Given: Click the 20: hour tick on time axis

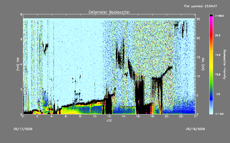Looking at the screenshot, I should click(x=167, y=116).
